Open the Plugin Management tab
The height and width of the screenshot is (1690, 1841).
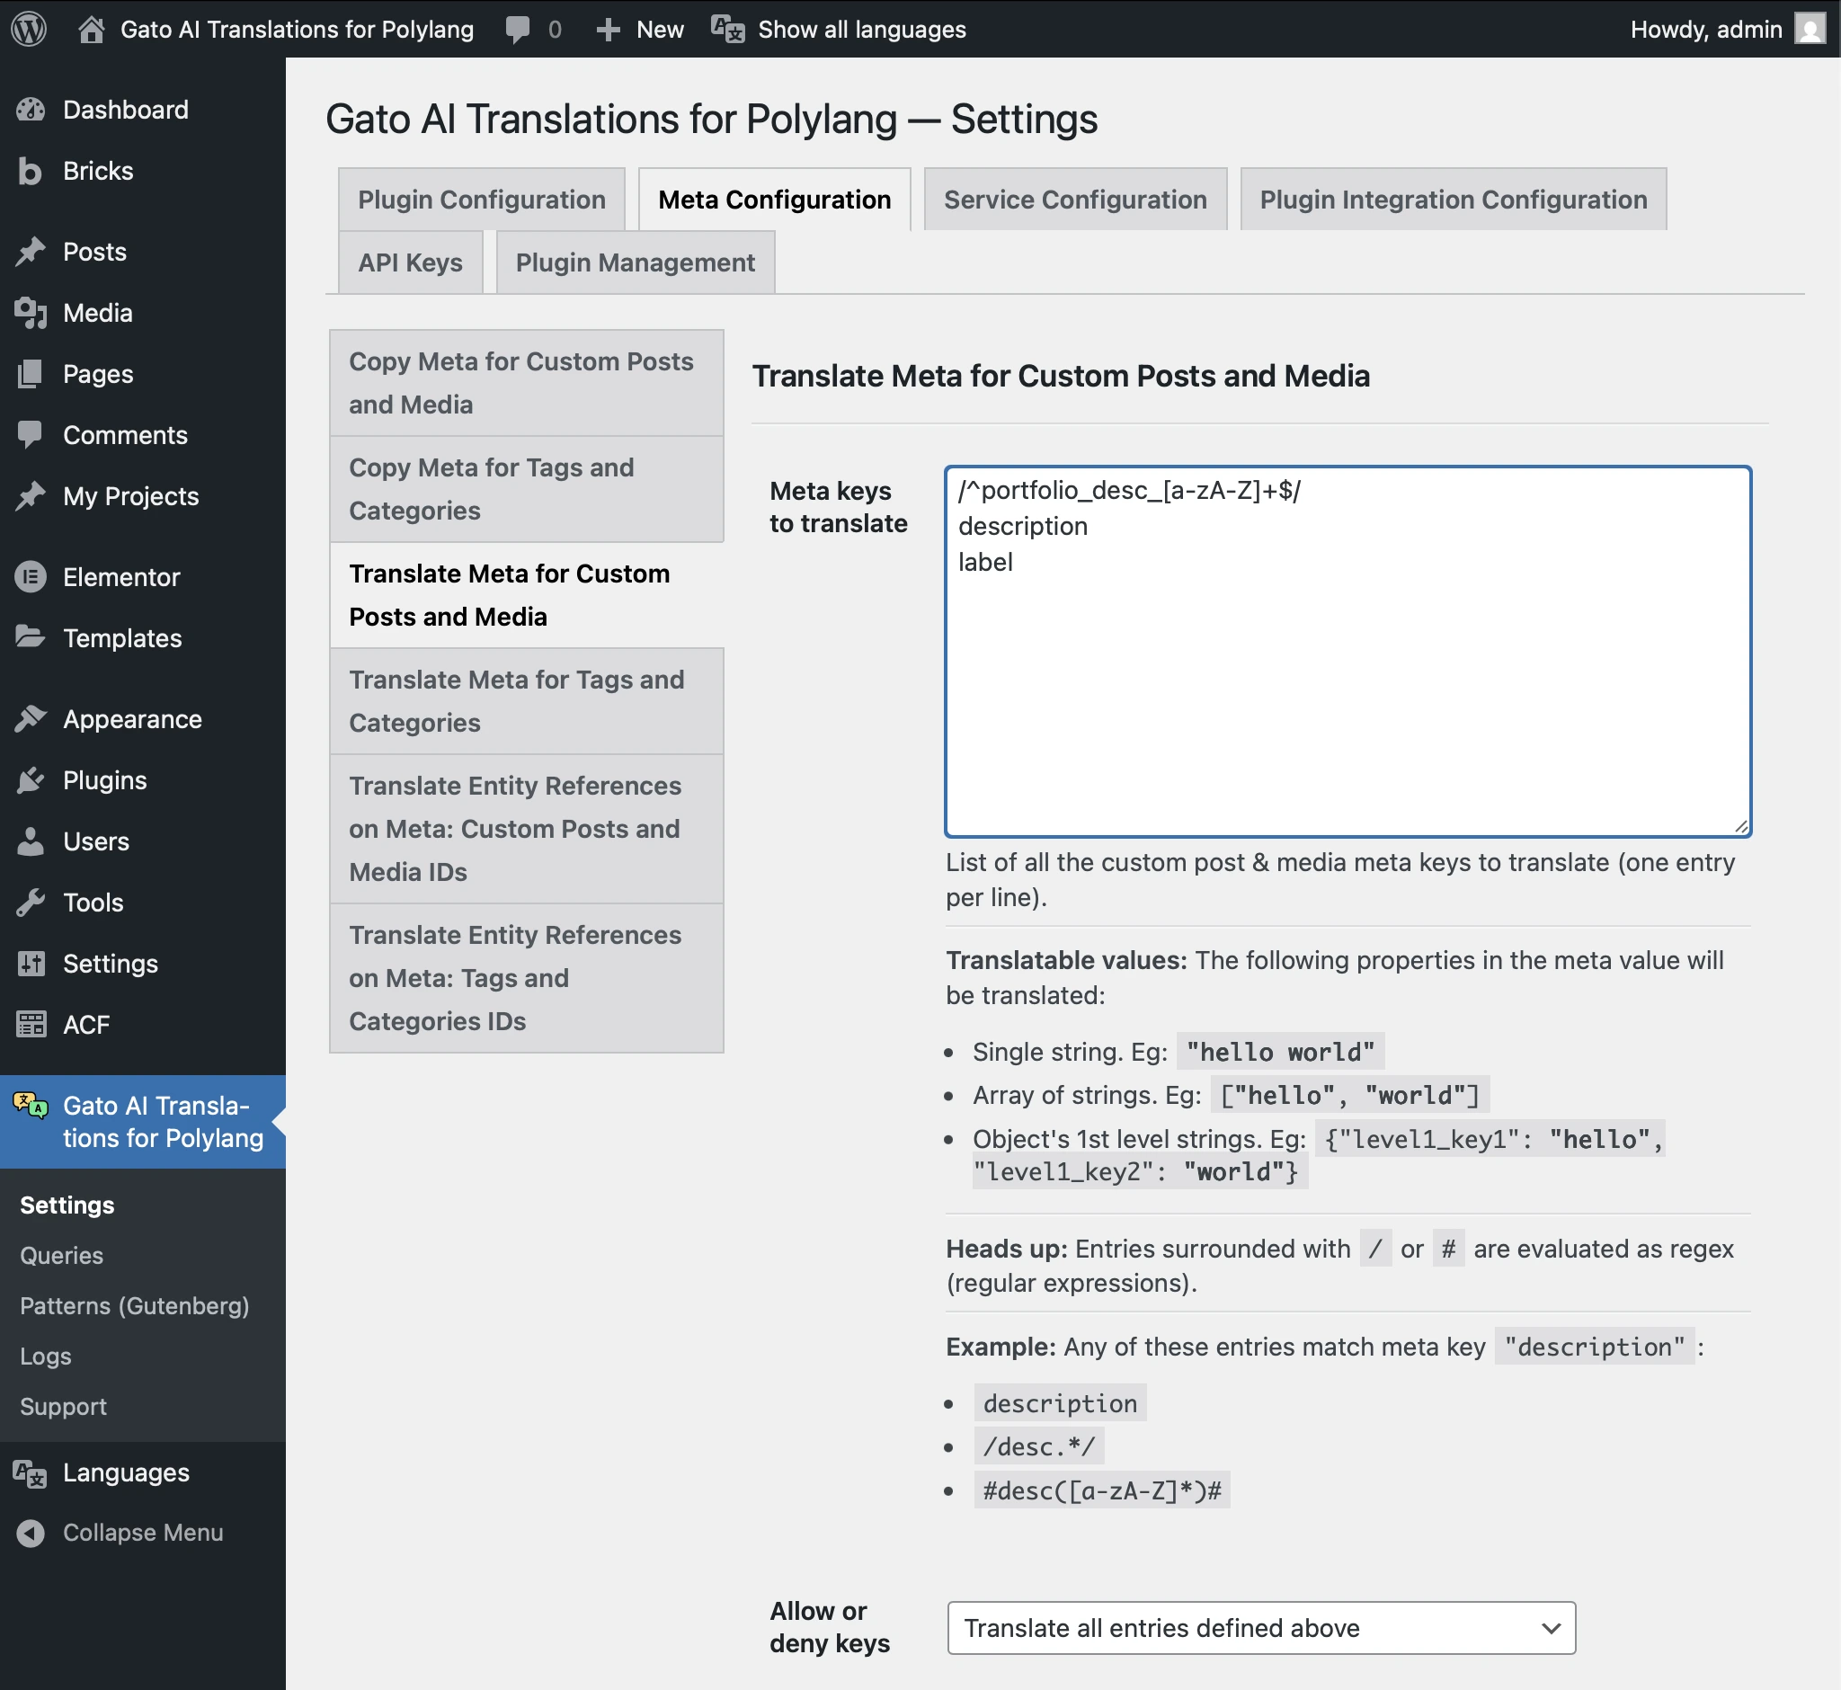click(635, 262)
